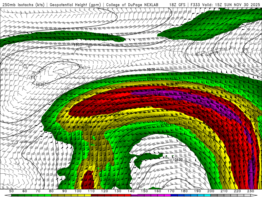Click the 9840 height contour label
262x197 pixels.
[40, 85]
